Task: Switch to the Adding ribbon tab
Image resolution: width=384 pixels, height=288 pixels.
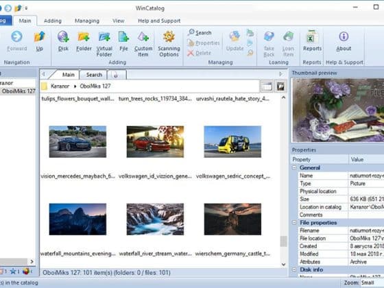Action: (53, 21)
